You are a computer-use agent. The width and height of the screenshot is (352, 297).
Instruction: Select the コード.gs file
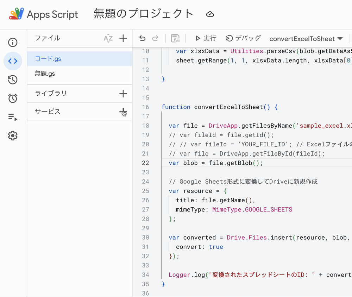[x=80, y=59]
